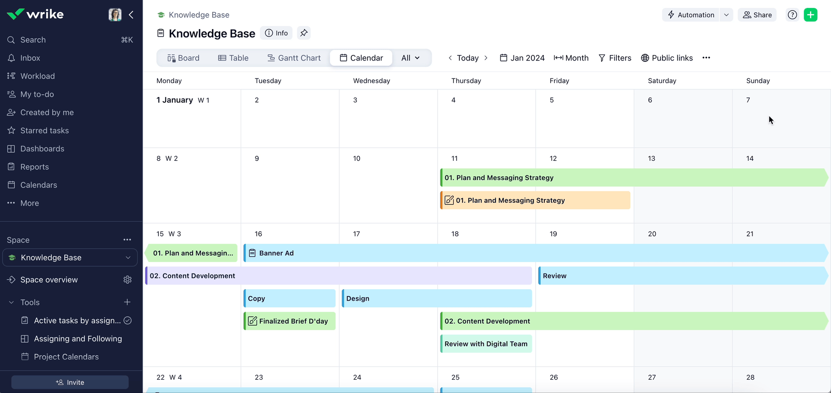Click the Invite button
Screen dimensions: 831x393
(x=70, y=382)
